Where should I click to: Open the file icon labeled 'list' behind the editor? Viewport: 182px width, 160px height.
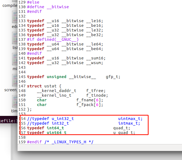(x=15, y=38)
